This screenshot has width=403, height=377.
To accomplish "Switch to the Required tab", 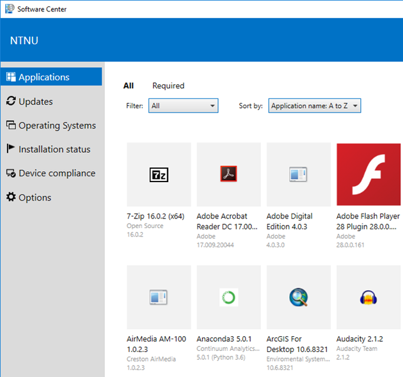I will click(x=168, y=86).
